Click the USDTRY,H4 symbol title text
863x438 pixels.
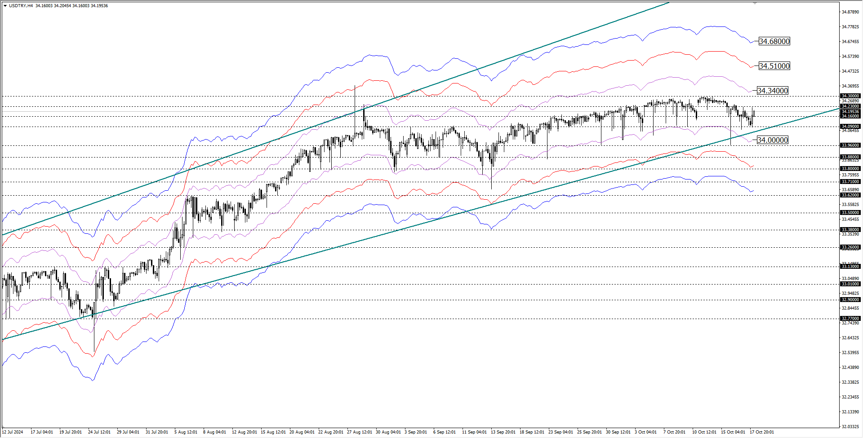pos(21,6)
